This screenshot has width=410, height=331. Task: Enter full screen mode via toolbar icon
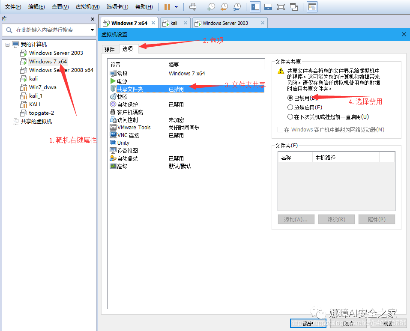click(281, 7)
